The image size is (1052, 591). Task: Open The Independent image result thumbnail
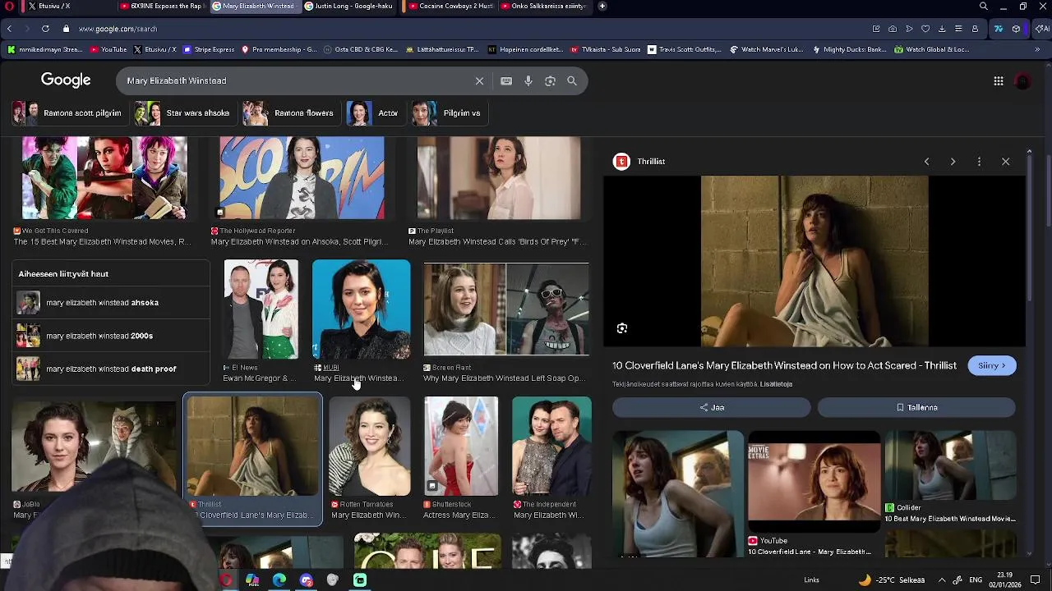[551, 447]
